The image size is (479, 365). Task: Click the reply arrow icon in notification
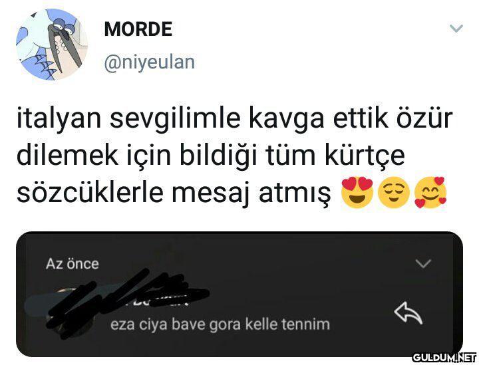(408, 312)
